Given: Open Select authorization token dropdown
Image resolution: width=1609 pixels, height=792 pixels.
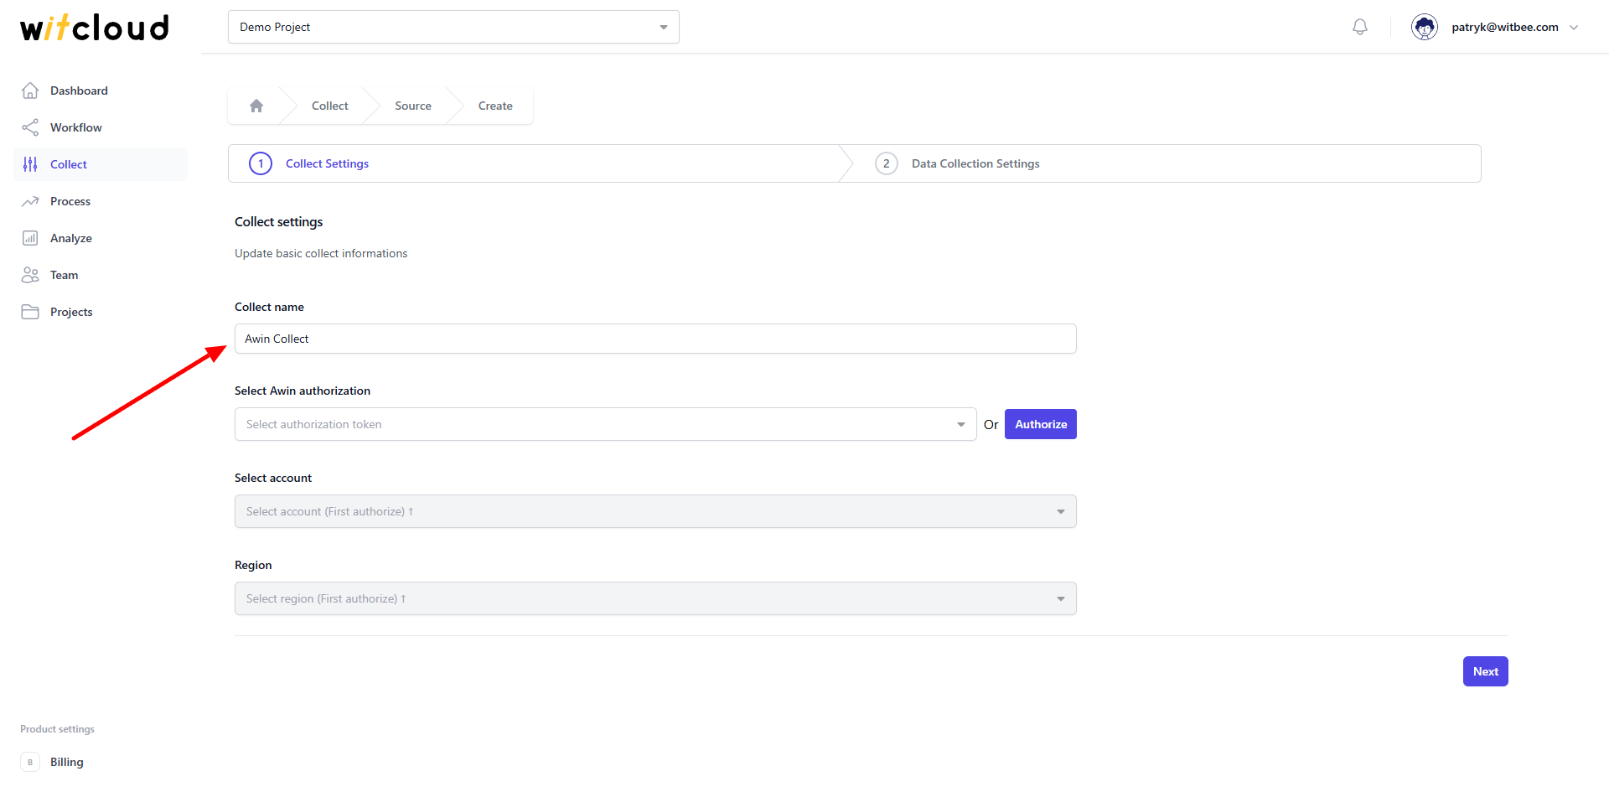Looking at the screenshot, I should pos(605,424).
